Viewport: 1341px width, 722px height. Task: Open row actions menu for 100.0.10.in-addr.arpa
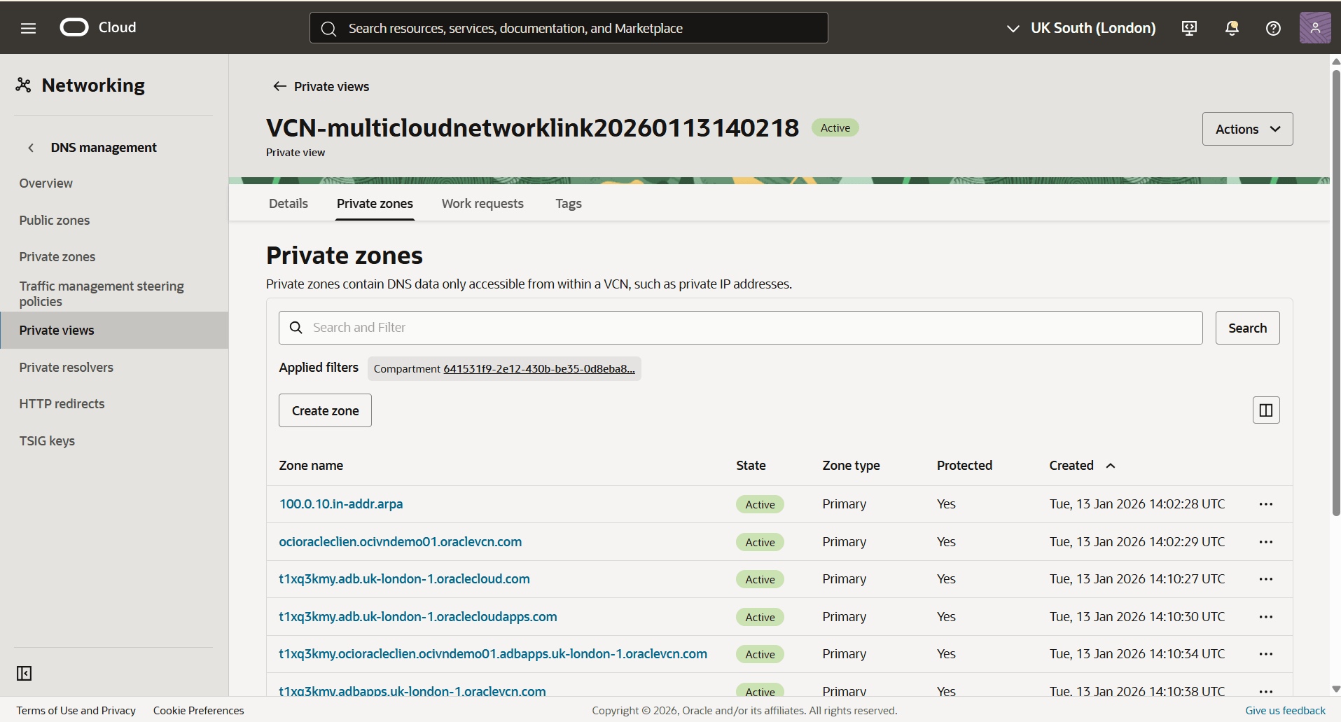tap(1266, 504)
